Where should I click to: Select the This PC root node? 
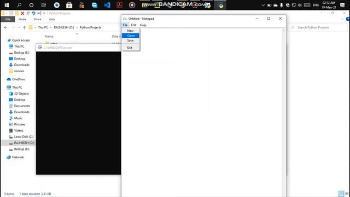click(17, 88)
